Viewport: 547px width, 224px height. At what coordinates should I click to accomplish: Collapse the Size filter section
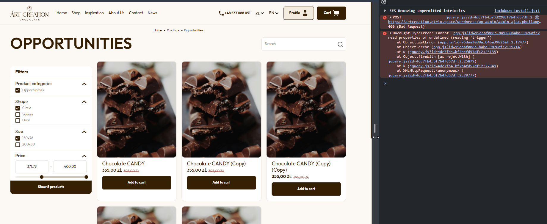pyautogui.click(x=84, y=132)
